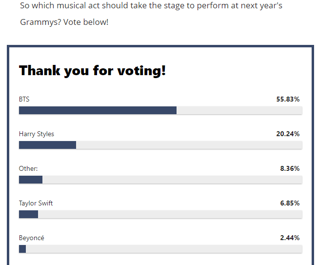The height and width of the screenshot is (265, 317).
Task: Click the filled portion of Harry Styles bar
Action: (47, 145)
